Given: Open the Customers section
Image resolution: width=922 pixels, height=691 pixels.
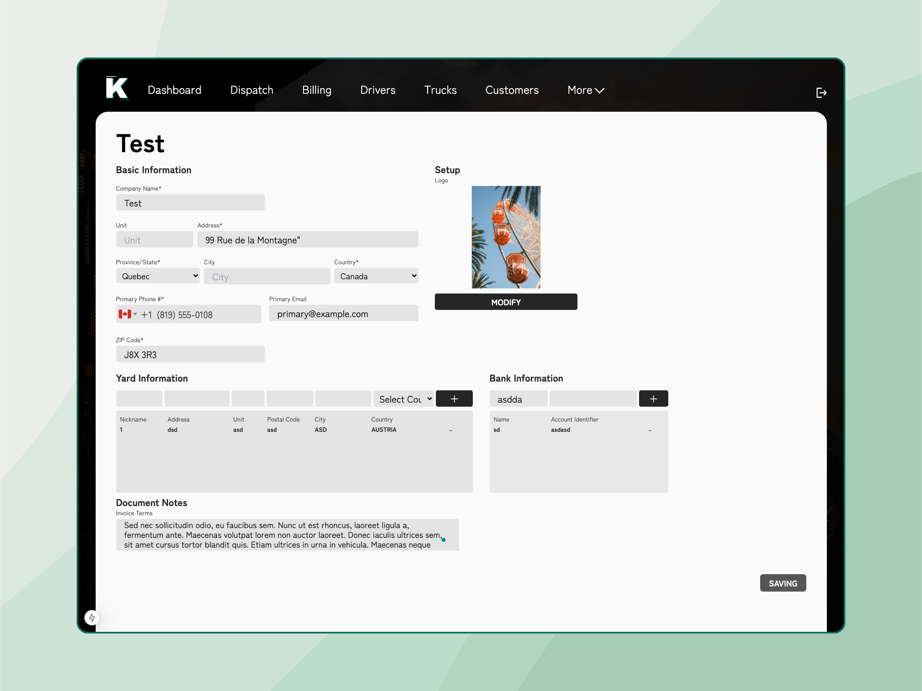Looking at the screenshot, I should pos(511,90).
